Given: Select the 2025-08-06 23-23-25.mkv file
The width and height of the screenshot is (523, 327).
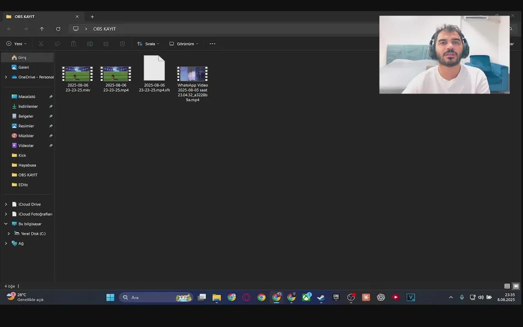Looking at the screenshot, I should tap(77, 79).
